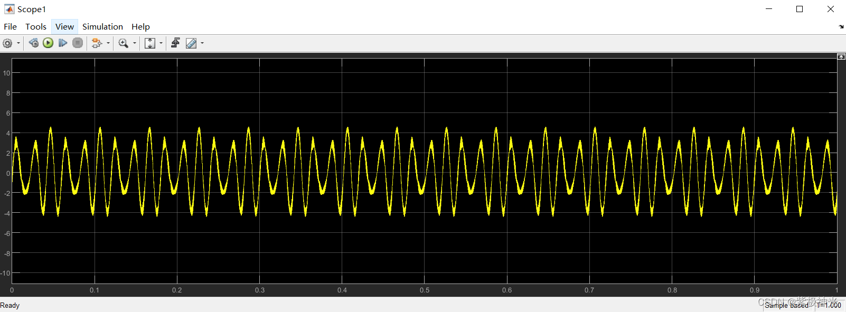Open the Help menu
Screen dimensions: 846x312
140,26
